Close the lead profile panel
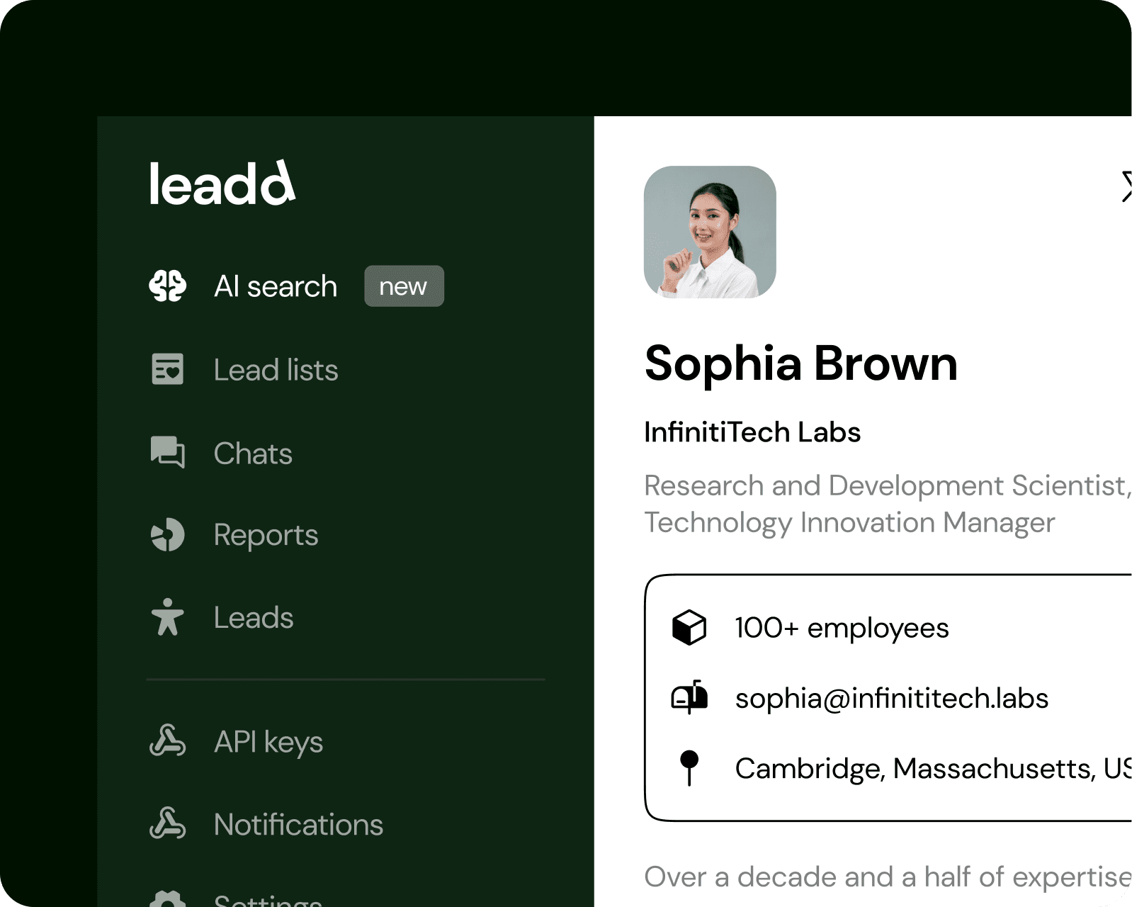This screenshot has width=1132, height=907. 1126,186
